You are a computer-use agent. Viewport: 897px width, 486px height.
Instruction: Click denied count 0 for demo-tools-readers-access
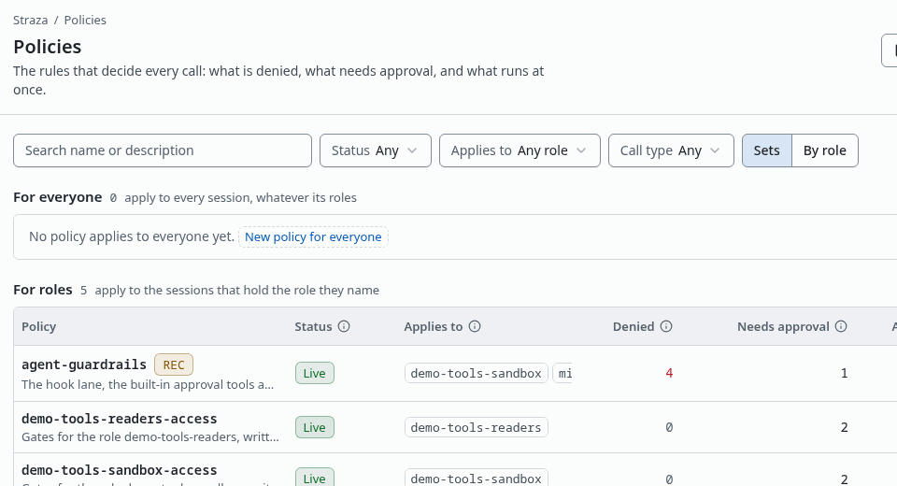point(669,428)
